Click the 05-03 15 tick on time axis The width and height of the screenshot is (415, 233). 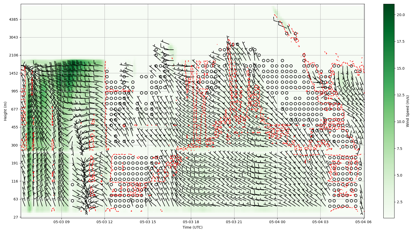[148, 222]
